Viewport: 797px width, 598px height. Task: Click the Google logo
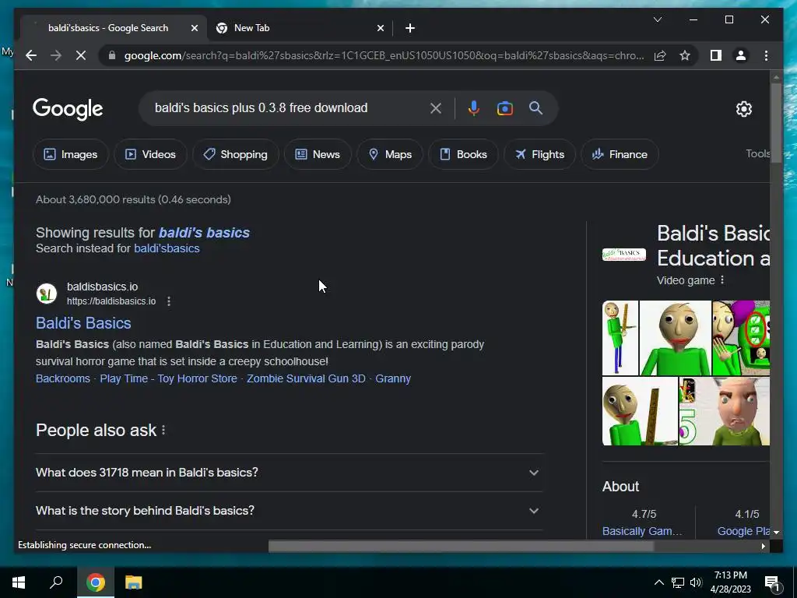[68, 109]
